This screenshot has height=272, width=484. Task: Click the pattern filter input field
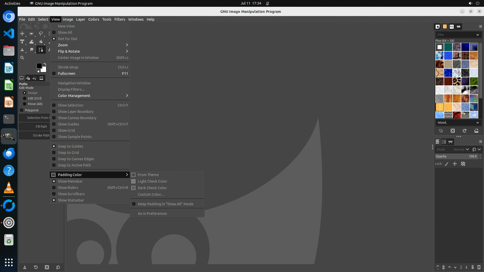point(455,35)
